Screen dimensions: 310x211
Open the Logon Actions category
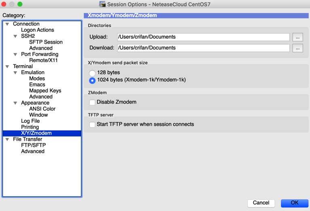pyautogui.click(x=37, y=30)
